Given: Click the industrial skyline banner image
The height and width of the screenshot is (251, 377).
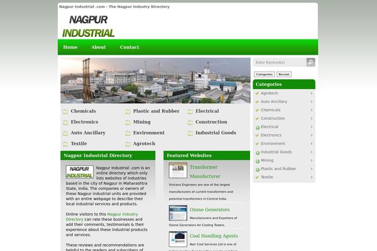Looking at the screenshot, I should [x=155, y=80].
